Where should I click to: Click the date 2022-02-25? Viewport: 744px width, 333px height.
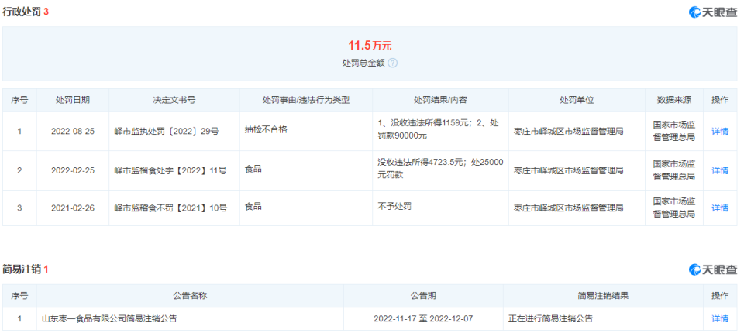73,170
